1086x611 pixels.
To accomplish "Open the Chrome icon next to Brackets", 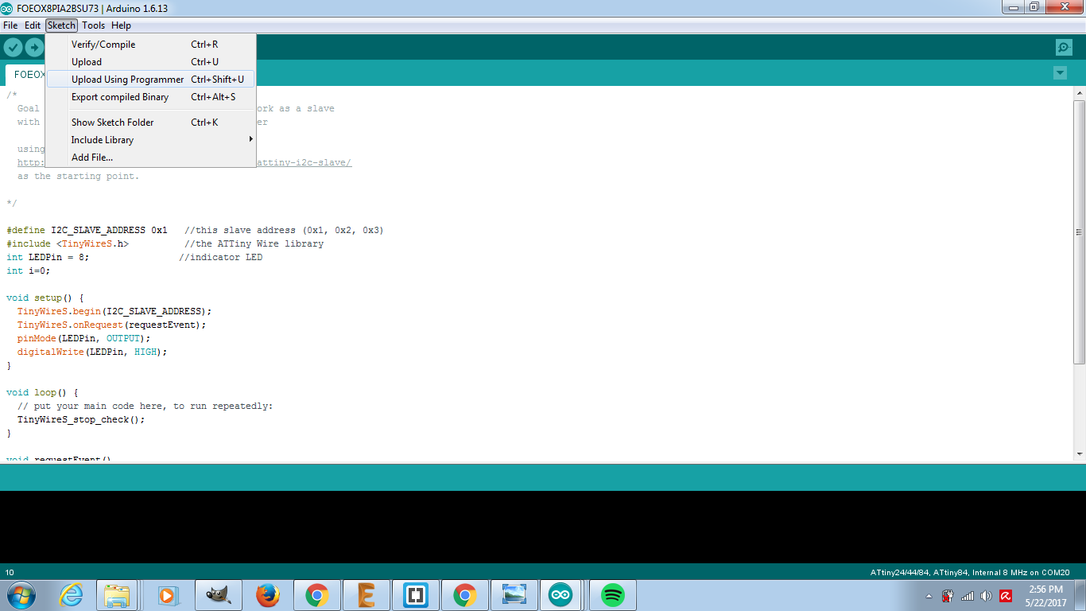I will [x=465, y=595].
